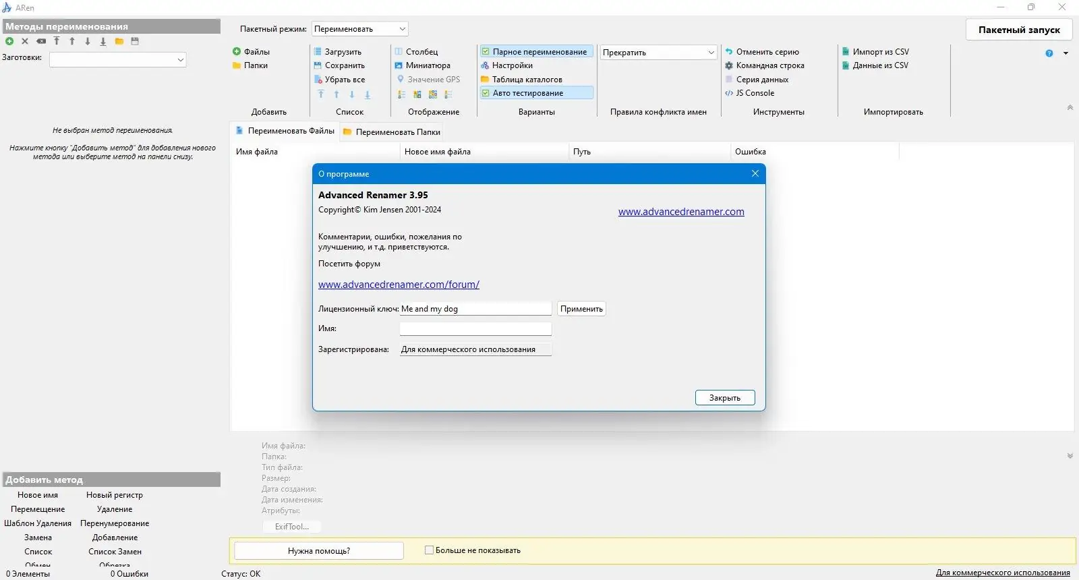Click third view mode icon in Отображение group

pos(433,94)
